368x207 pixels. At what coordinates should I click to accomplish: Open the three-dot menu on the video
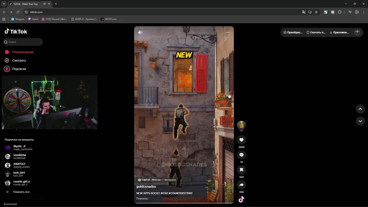(228, 32)
